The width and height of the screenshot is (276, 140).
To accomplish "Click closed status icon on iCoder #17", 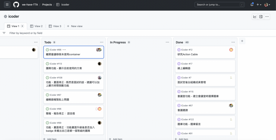I will click(x=179, y=64).
